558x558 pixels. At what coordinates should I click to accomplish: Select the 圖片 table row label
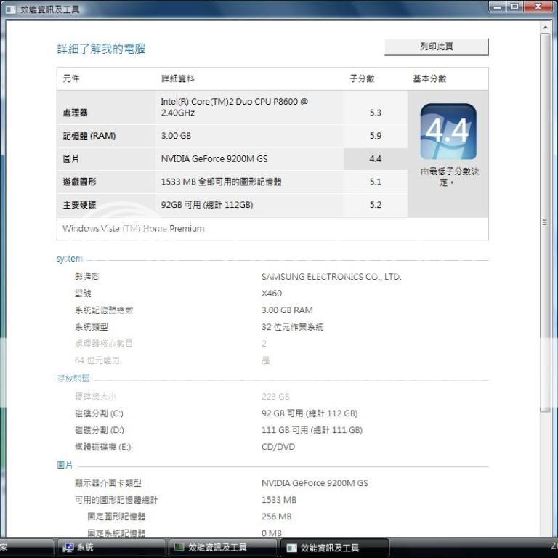[70, 158]
